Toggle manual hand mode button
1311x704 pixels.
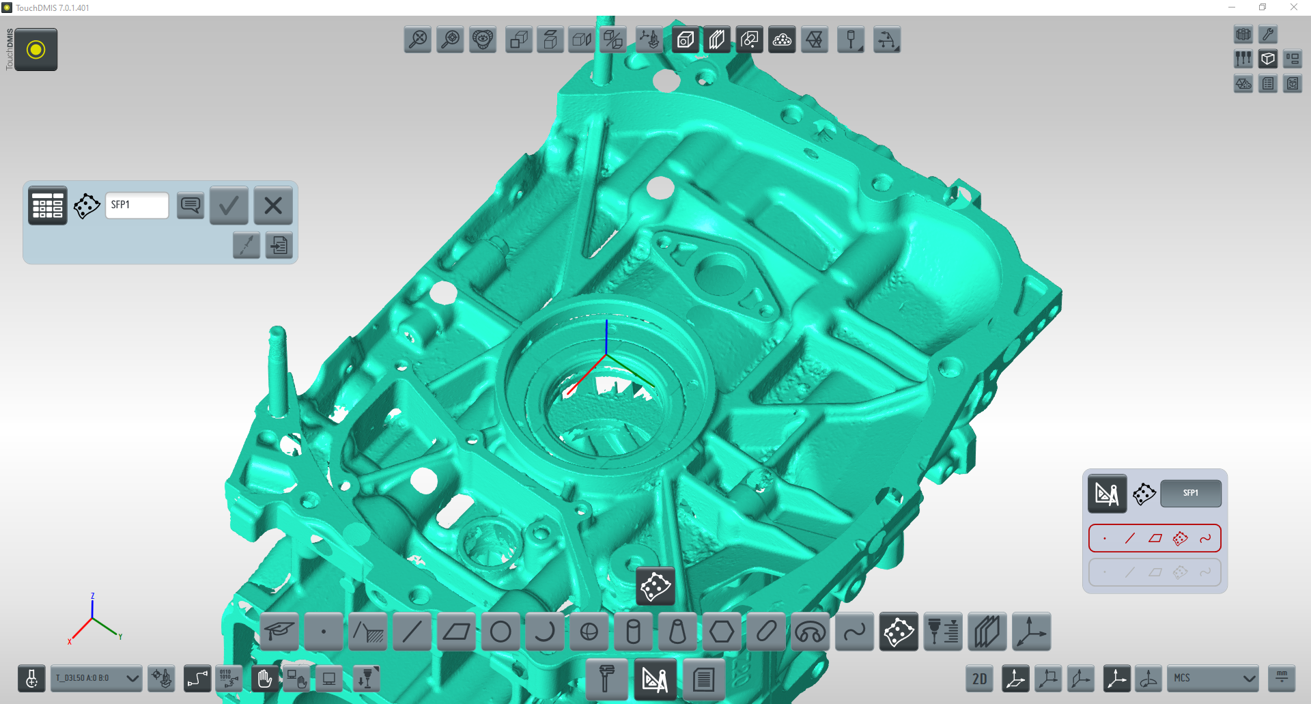tap(265, 679)
